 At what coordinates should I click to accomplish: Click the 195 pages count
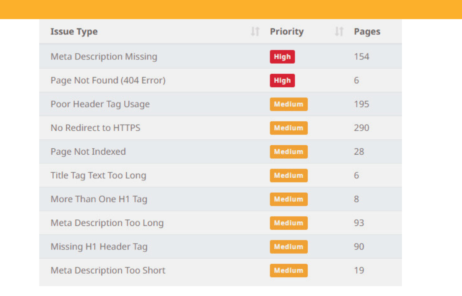362,104
